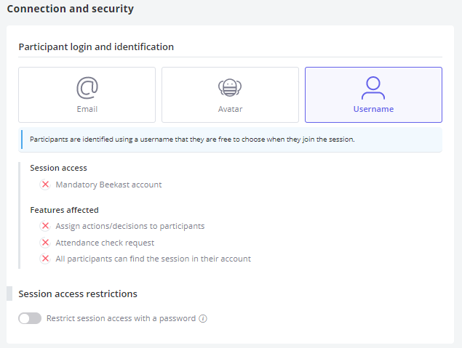Enable the restrict session password toggle
The image size is (462, 348).
(x=30, y=318)
